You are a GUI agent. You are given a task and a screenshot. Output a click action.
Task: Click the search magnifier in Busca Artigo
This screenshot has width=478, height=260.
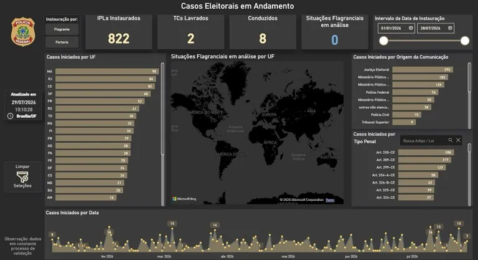tap(450, 140)
